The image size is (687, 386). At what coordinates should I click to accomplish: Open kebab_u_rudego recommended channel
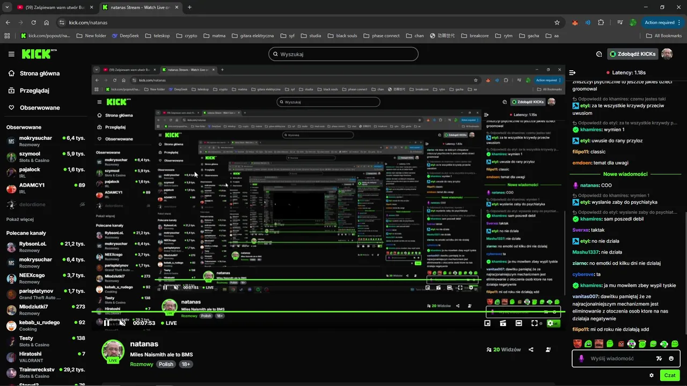(x=46, y=325)
